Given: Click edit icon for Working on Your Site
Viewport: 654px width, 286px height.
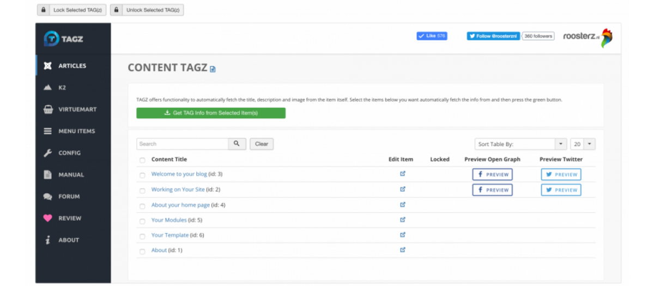Looking at the screenshot, I should click(x=403, y=189).
